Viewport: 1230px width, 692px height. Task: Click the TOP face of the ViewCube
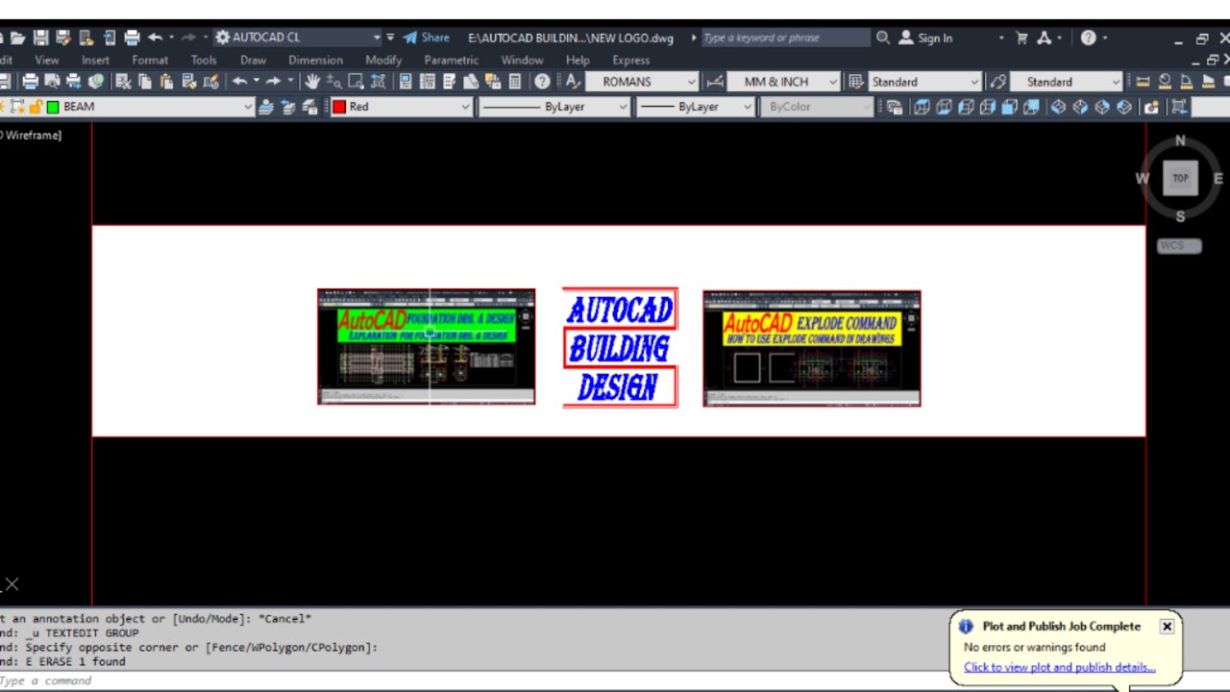tap(1180, 178)
